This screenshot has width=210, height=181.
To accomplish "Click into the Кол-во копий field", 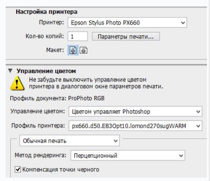I will click(78, 36).
